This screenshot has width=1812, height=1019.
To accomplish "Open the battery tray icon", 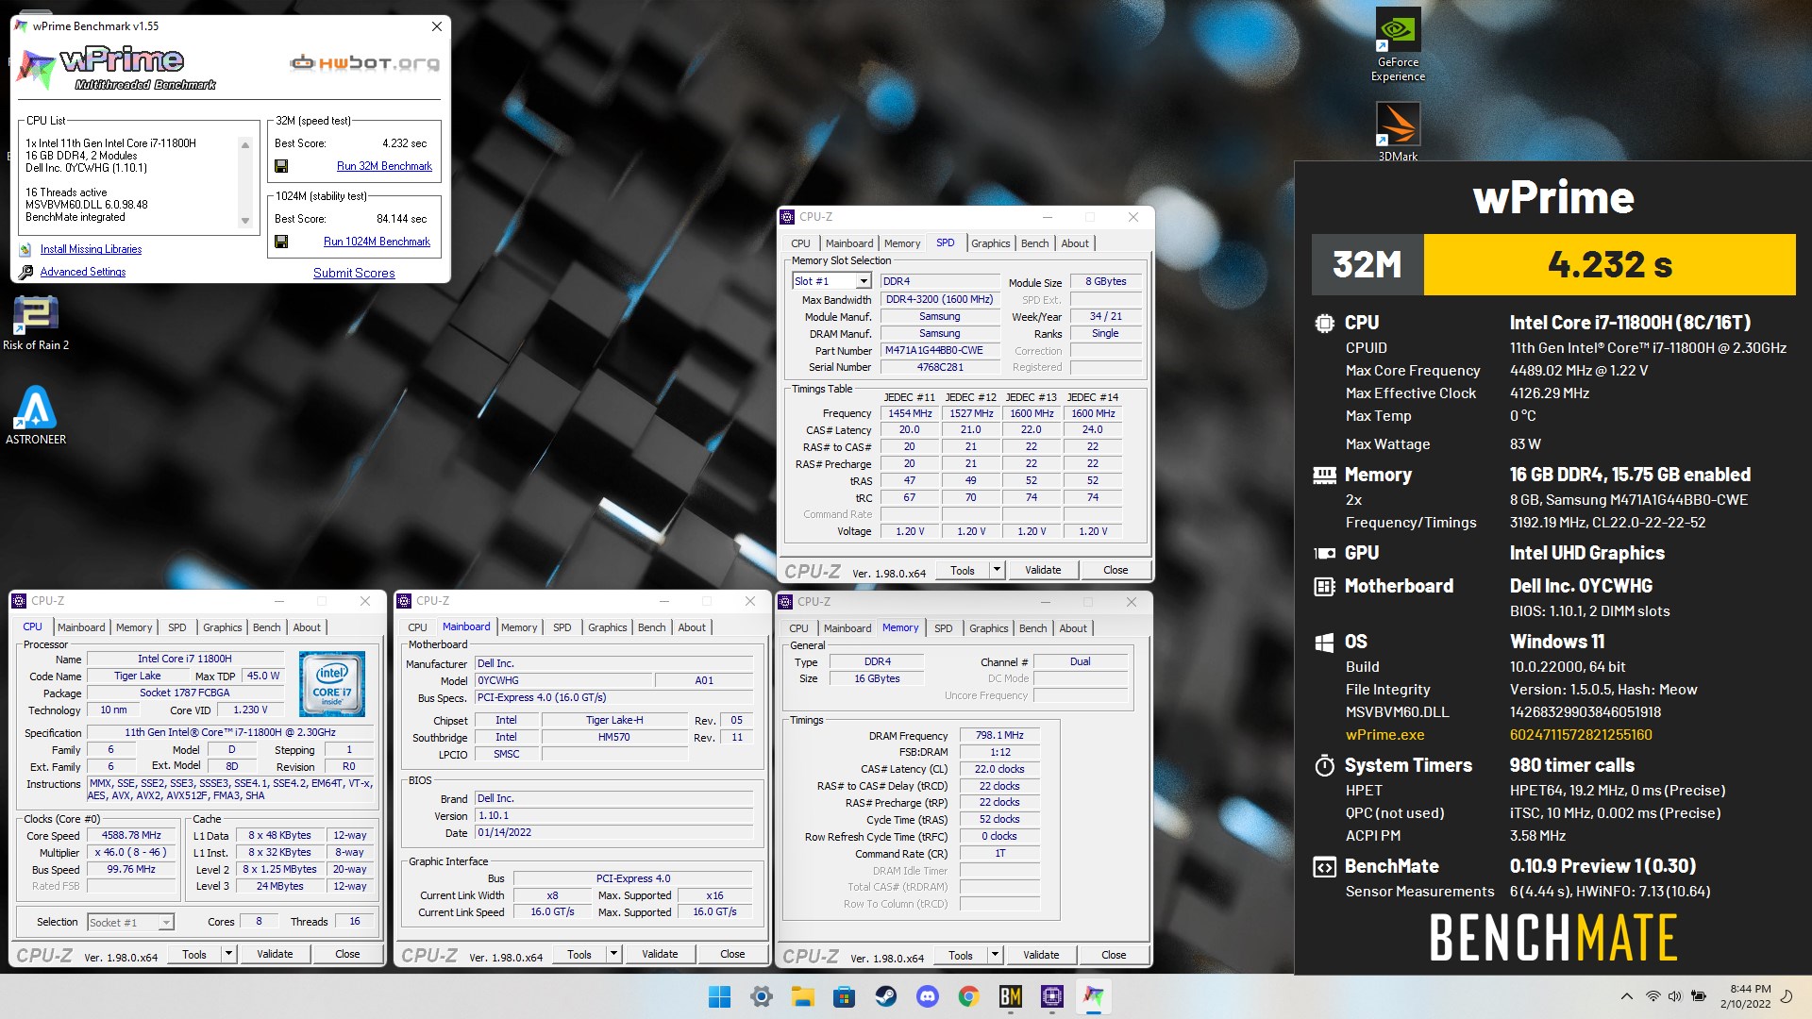I will (1699, 996).
